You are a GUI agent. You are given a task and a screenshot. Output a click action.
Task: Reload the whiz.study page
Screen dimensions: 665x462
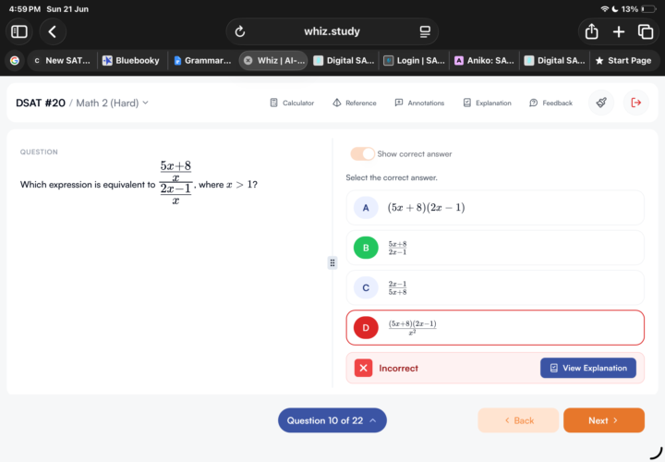click(240, 31)
